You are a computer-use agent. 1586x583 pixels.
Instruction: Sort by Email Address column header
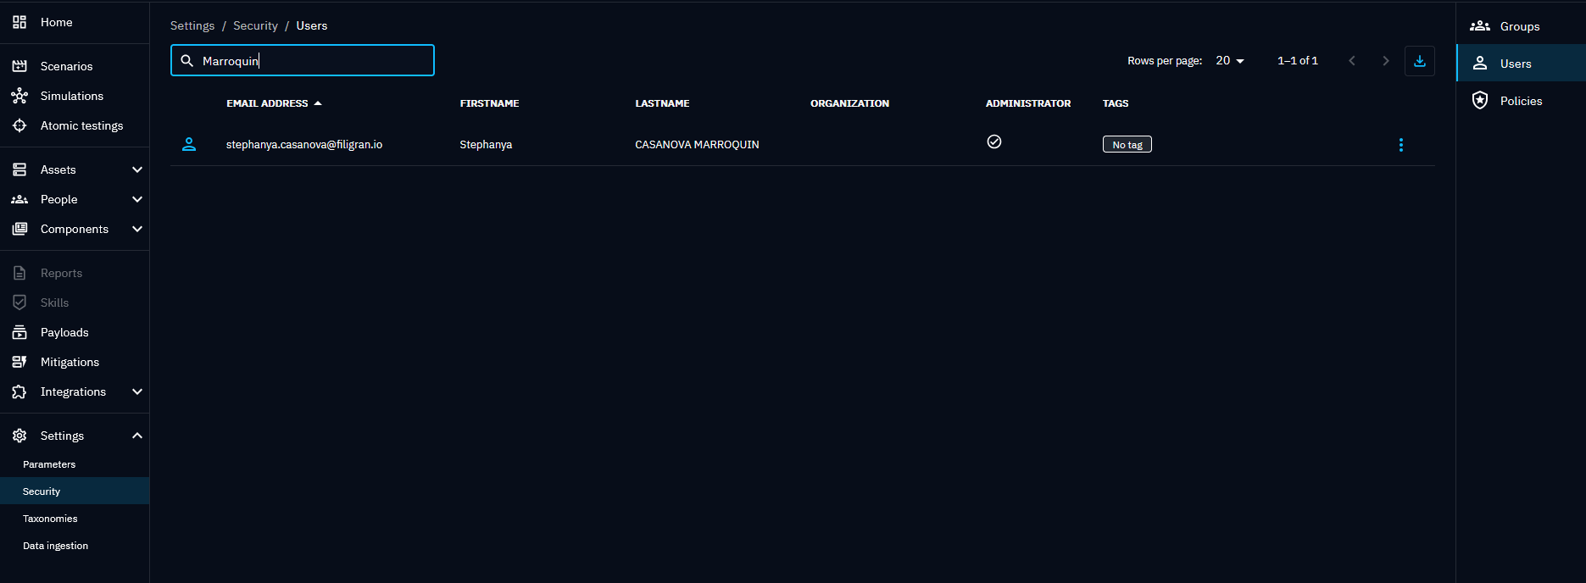coord(267,103)
